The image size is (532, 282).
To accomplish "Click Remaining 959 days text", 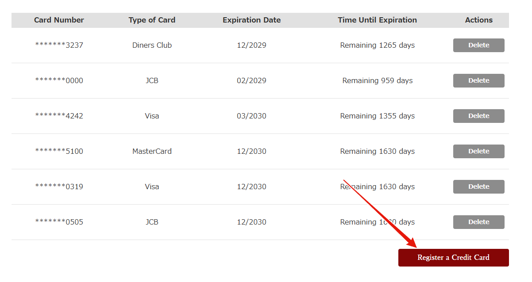I will coord(377,80).
